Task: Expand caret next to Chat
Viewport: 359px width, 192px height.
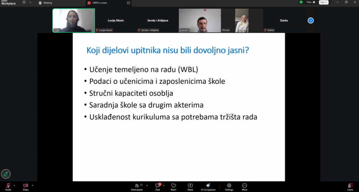Action: [x=164, y=185]
